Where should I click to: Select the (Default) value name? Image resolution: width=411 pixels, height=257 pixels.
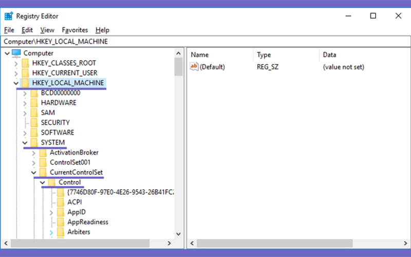(x=212, y=67)
